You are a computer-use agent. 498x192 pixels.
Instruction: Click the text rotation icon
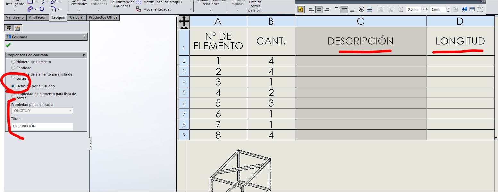click(361, 10)
